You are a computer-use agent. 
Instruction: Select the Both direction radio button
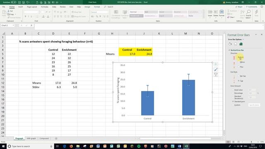pos(239,58)
